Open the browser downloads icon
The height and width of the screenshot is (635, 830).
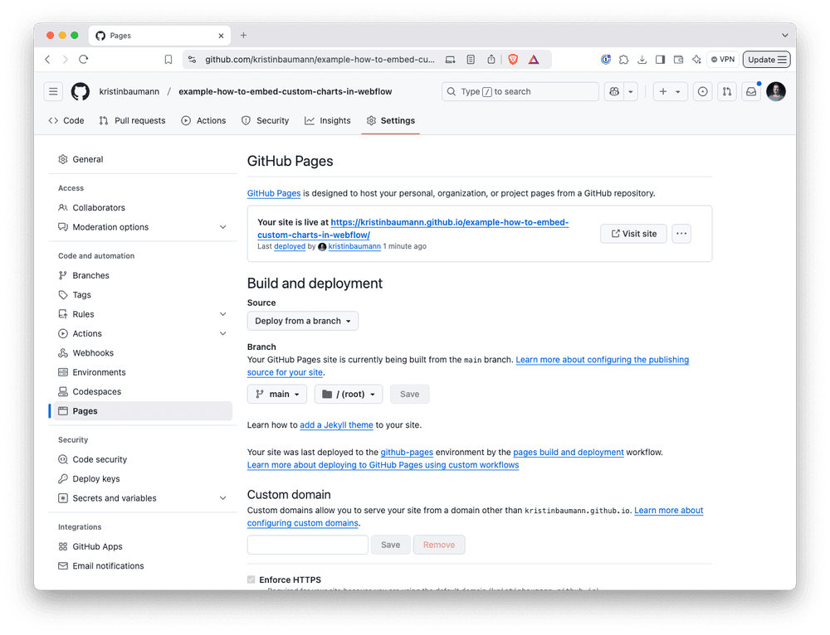point(642,59)
